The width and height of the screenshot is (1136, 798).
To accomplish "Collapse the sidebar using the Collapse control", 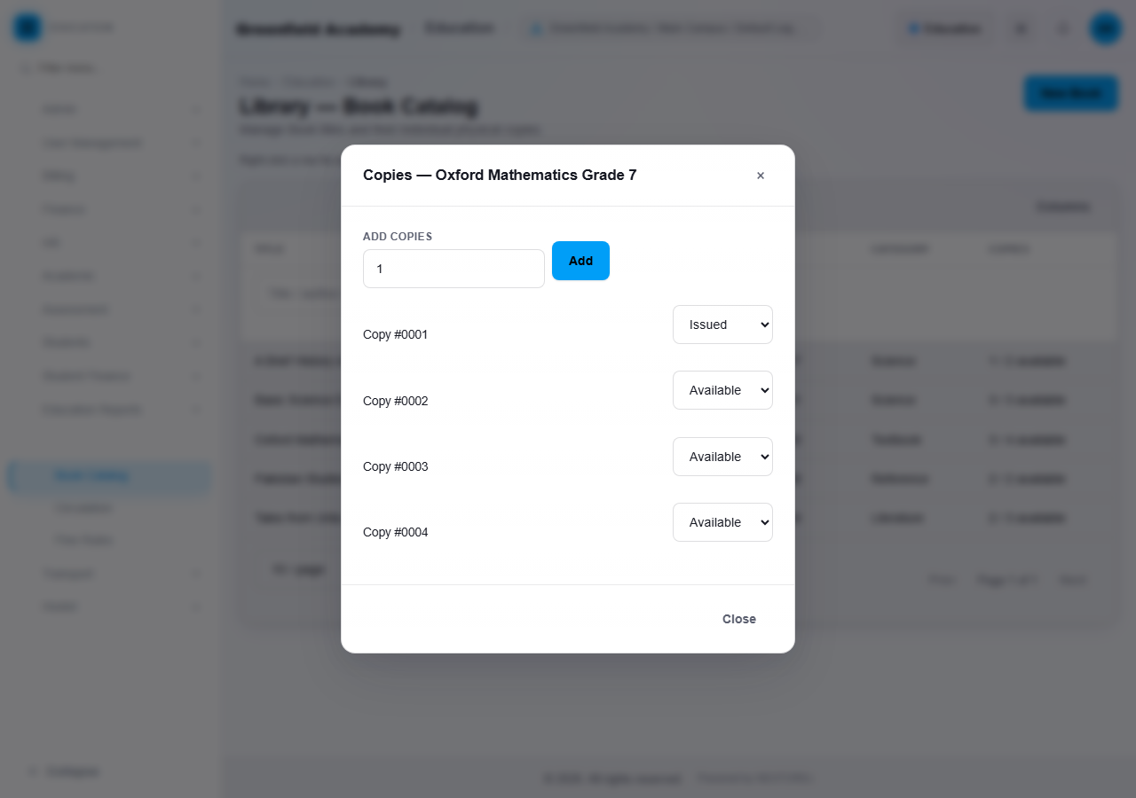I will pyautogui.click(x=63, y=771).
